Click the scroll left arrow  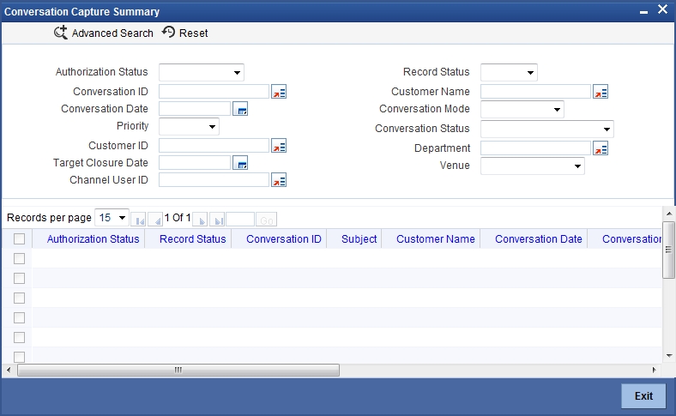[x=9, y=370]
